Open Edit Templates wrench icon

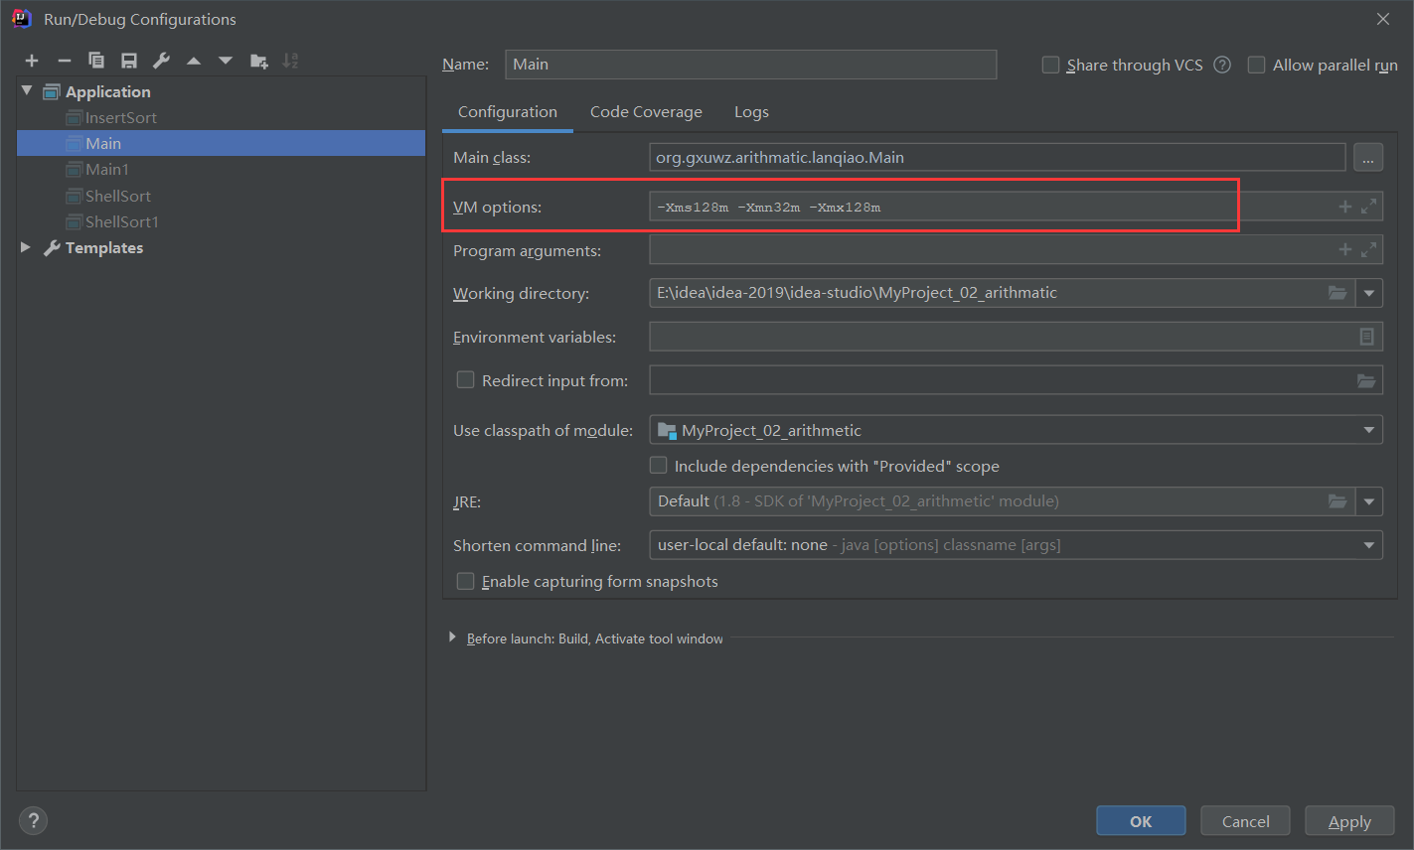[161, 62]
